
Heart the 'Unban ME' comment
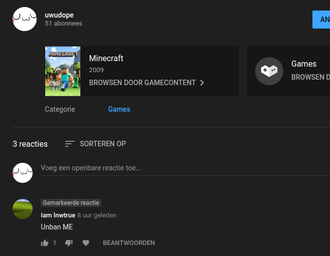(86, 243)
